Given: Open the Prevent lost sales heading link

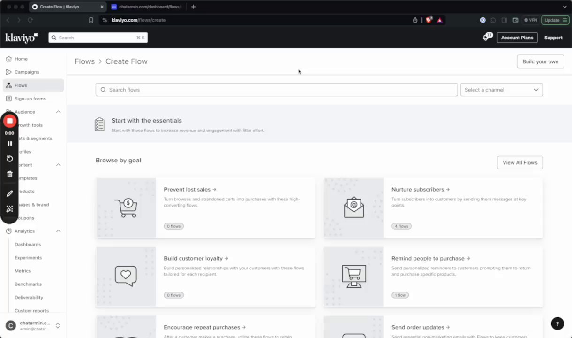Looking at the screenshot, I should tap(190, 190).
